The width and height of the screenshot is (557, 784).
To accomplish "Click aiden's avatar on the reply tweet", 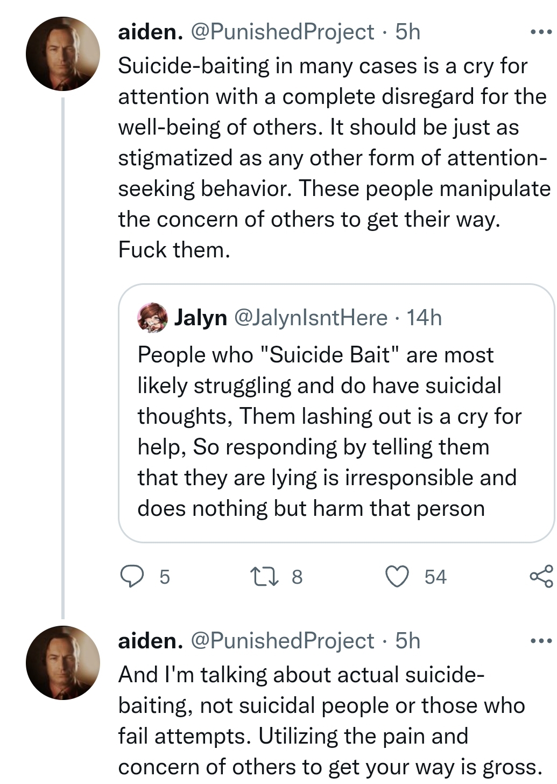I will [x=63, y=662].
